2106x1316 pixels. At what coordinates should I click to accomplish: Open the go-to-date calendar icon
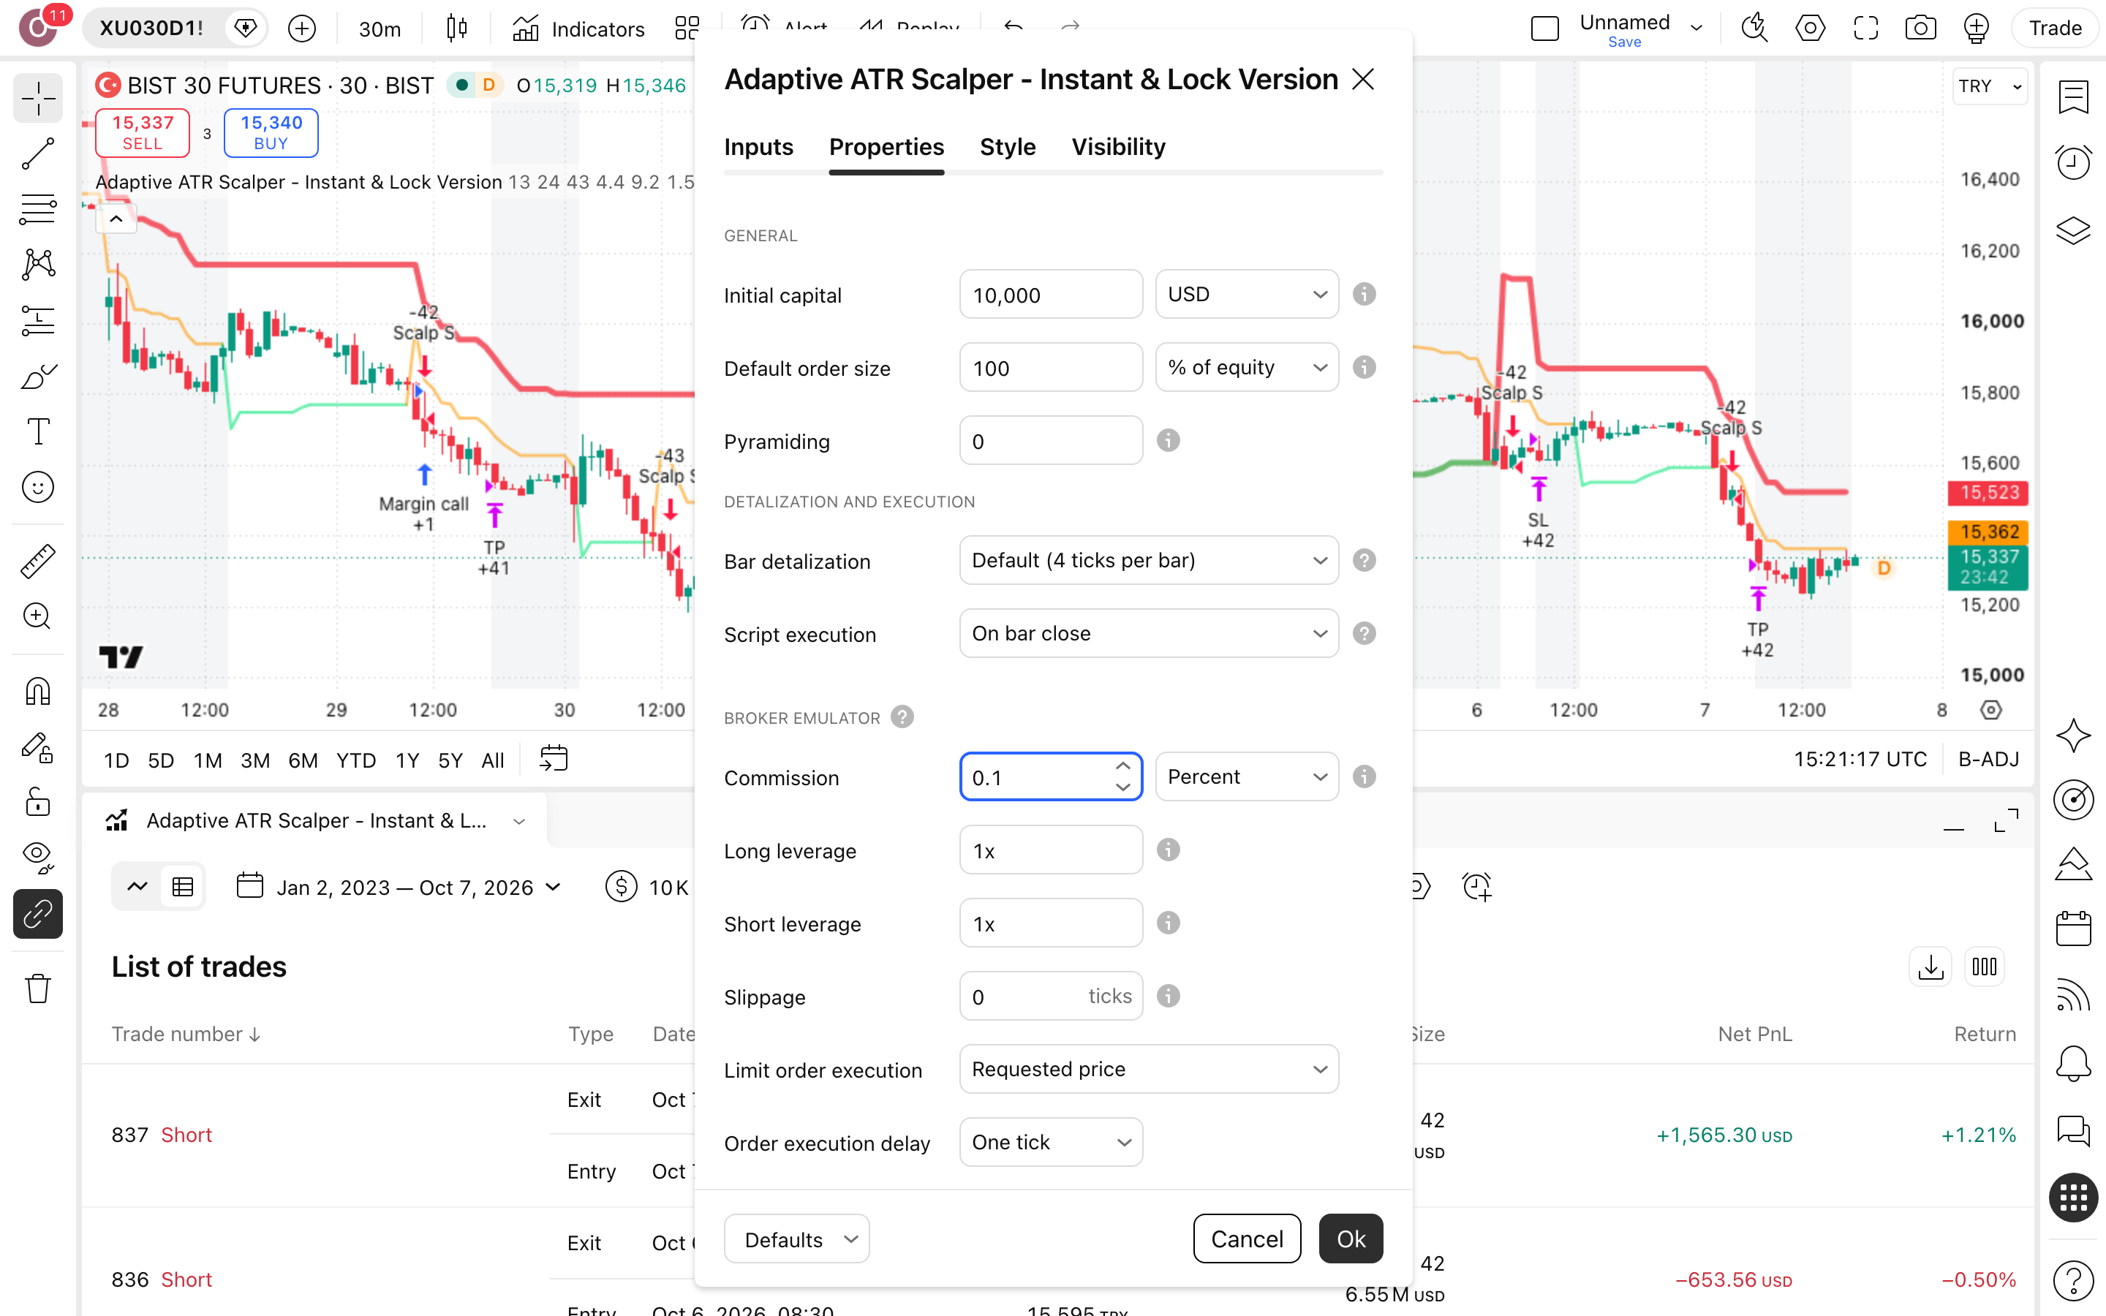(554, 760)
